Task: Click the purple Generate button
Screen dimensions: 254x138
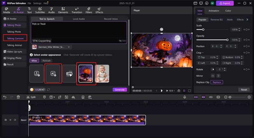Action: coord(120,90)
